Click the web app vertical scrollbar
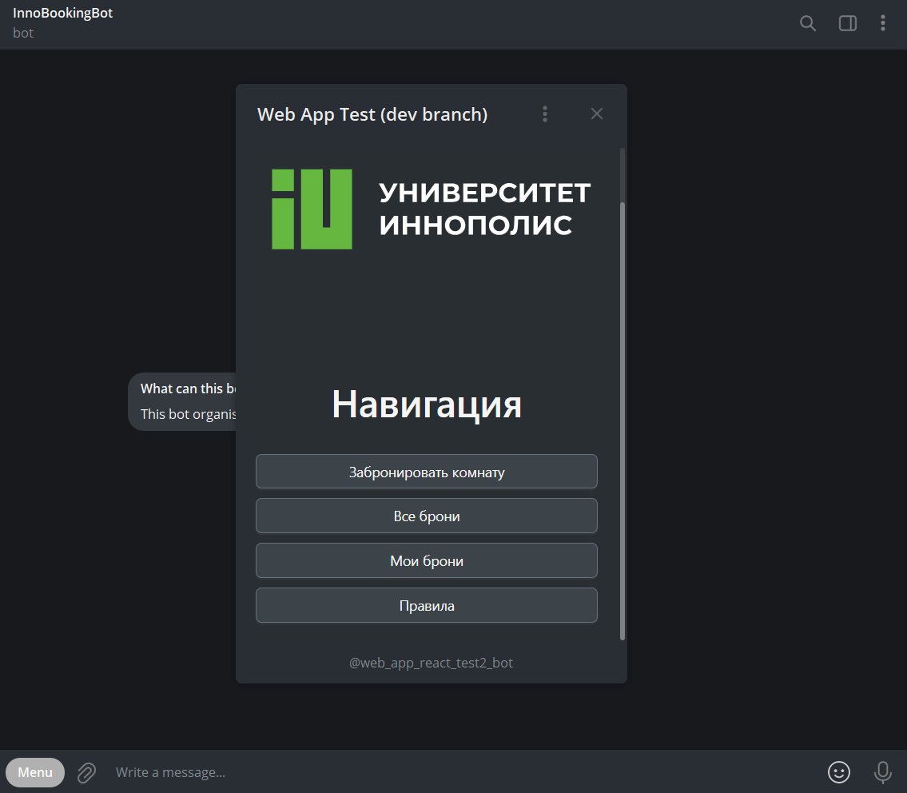The height and width of the screenshot is (793, 907). [x=623, y=420]
